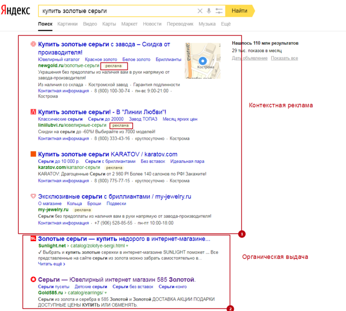Image resolution: width=346 pixels, height=311 pixels.
Task: Click the Показать все link
Action: click(x=284, y=58)
